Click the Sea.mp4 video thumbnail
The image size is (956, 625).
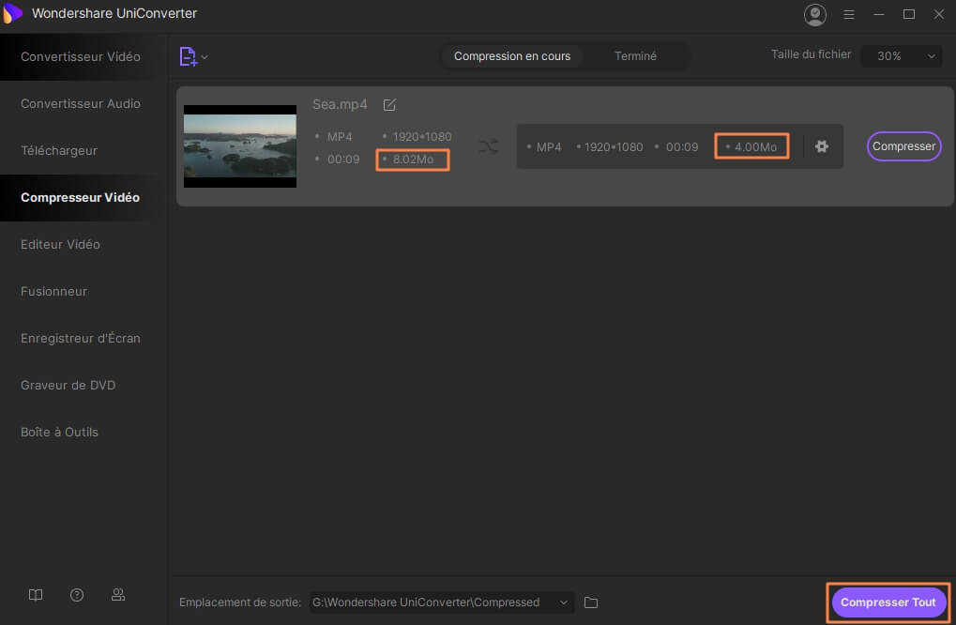(x=239, y=146)
